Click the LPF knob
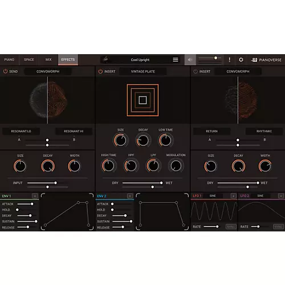 point(153,166)
